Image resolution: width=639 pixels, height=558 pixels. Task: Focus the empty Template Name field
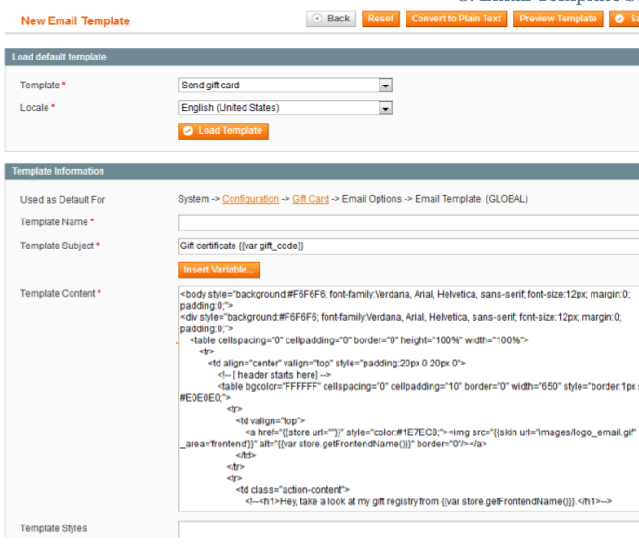tap(407, 222)
